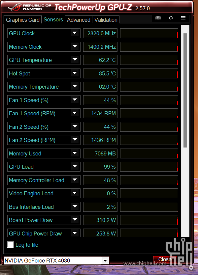Image resolution: width=198 pixels, height=275 pixels.
Task: Open the NVIDIA GeForce RTX 4080 selector
Action: click(x=56, y=261)
